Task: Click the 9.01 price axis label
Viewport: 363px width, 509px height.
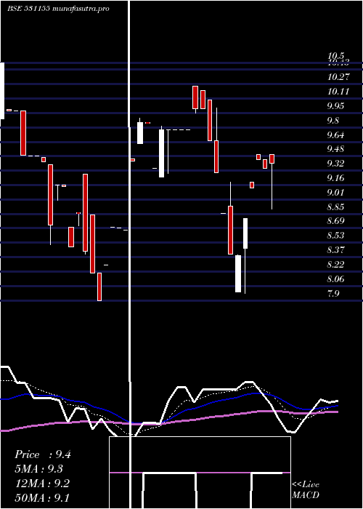Action: (x=335, y=193)
